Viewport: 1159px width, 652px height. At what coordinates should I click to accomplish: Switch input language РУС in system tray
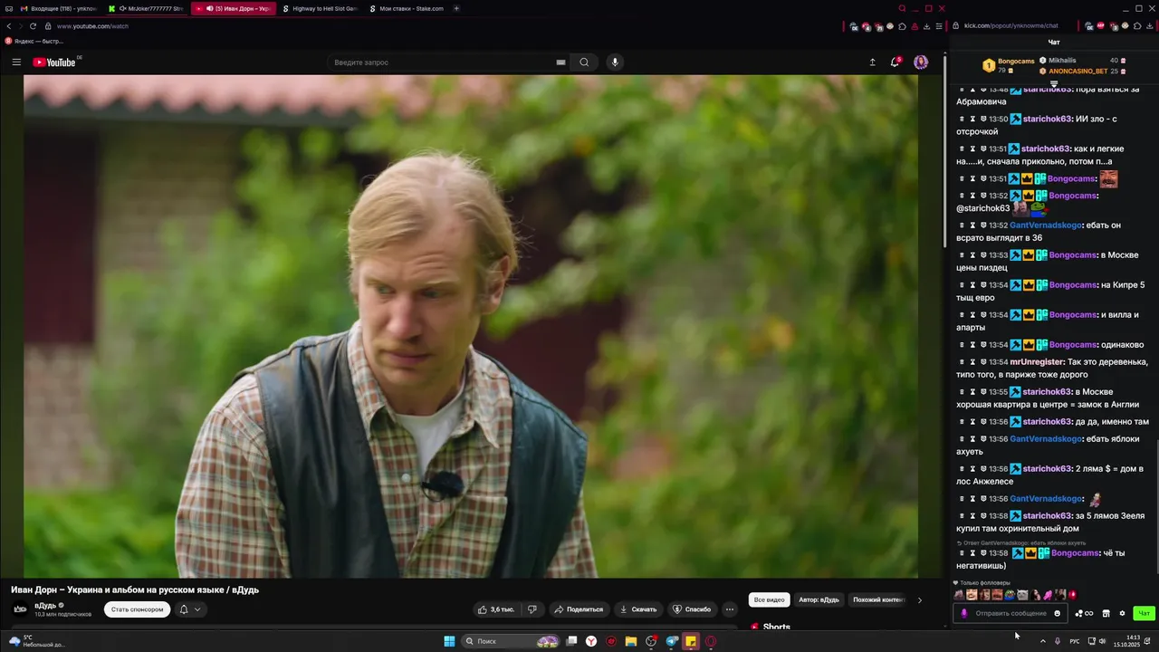tap(1074, 641)
